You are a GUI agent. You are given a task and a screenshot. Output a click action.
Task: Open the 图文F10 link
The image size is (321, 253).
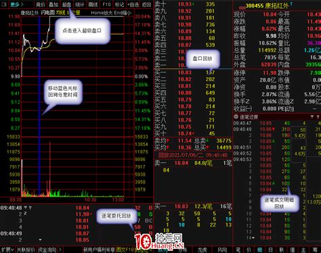[125, 250]
